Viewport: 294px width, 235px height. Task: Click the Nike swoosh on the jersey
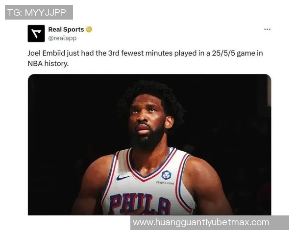click(x=123, y=177)
